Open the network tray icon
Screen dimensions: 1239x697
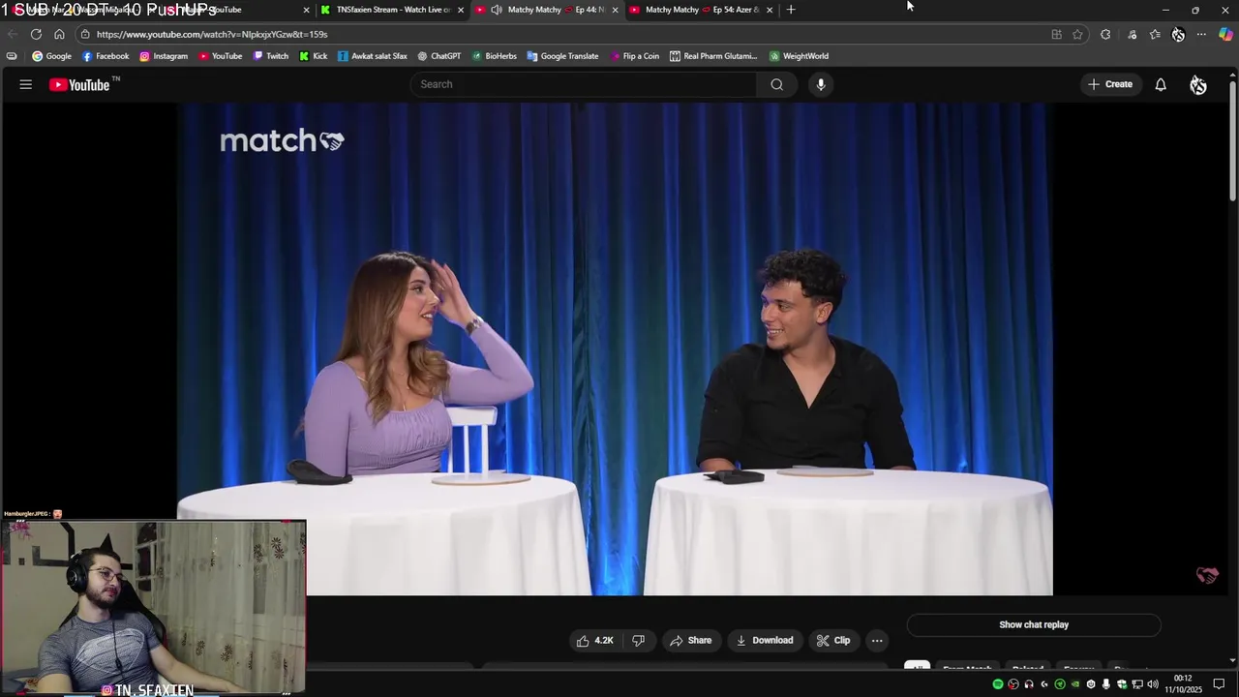pyautogui.click(x=1137, y=684)
